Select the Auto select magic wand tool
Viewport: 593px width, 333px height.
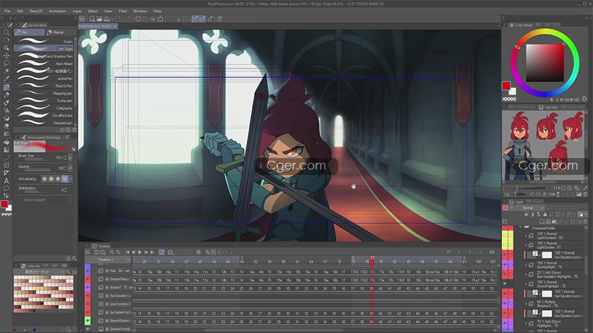(x=7, y=71)
